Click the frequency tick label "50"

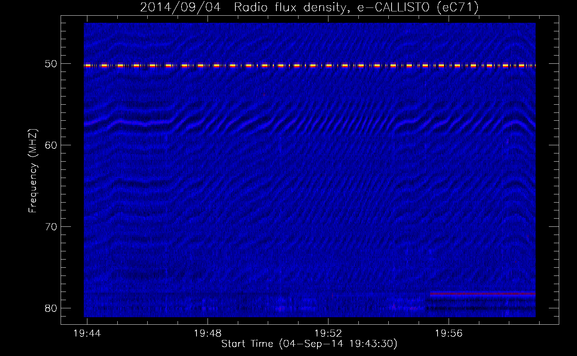(51, 64)
